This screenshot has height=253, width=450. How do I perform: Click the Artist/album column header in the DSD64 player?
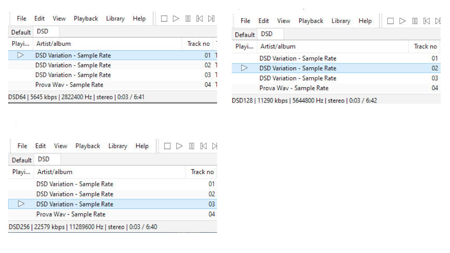tap(54, 44)
